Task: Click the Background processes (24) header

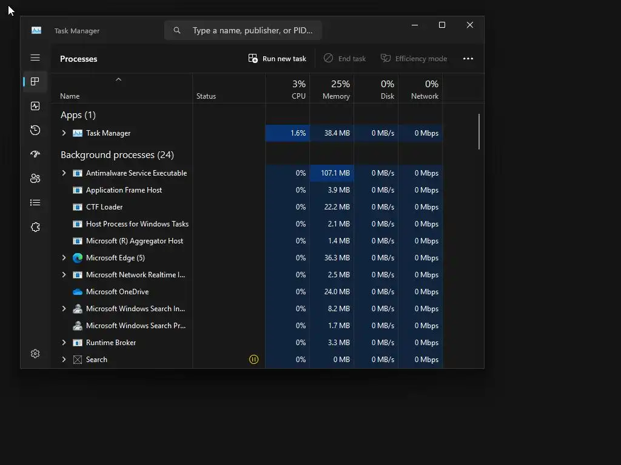Action: 117,155
